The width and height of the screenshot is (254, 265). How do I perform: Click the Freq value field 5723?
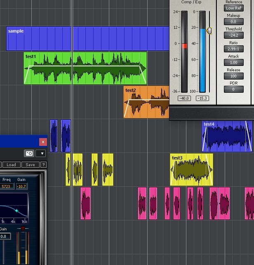pos(7,186)
